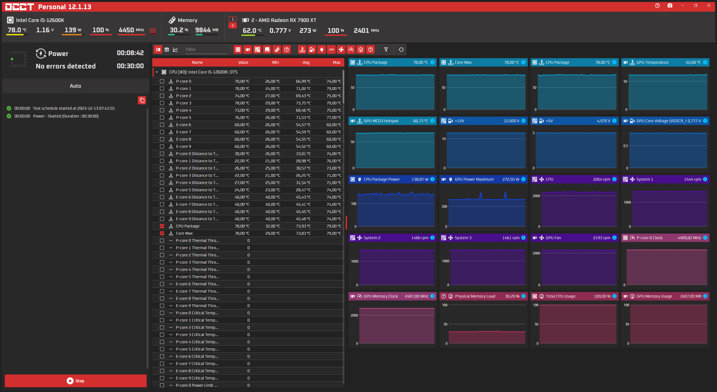The width and height of the screenshot is (717, 392).
Task: Toggle the other sensor types filter
Action: (x=370, y=50)
